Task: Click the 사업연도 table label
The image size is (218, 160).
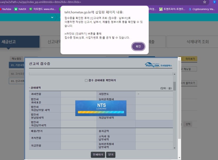Action: (x=104, y=94)
